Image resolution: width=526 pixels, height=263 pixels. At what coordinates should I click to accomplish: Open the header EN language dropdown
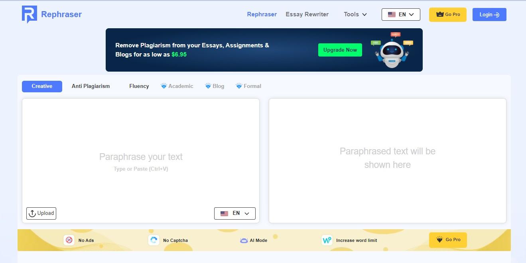pyautogui.click(x=401, y=14)
